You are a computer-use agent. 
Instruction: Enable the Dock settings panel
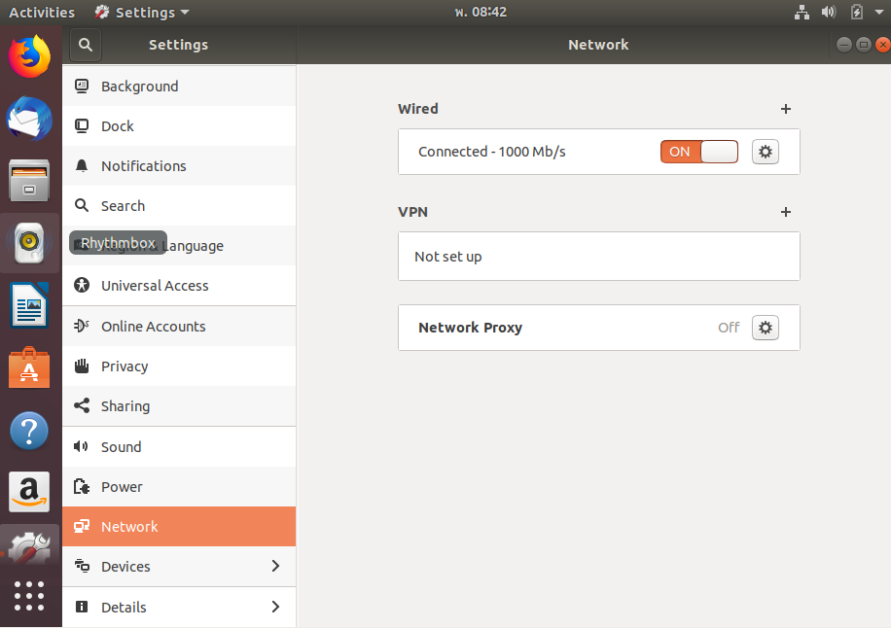point(118,125)
